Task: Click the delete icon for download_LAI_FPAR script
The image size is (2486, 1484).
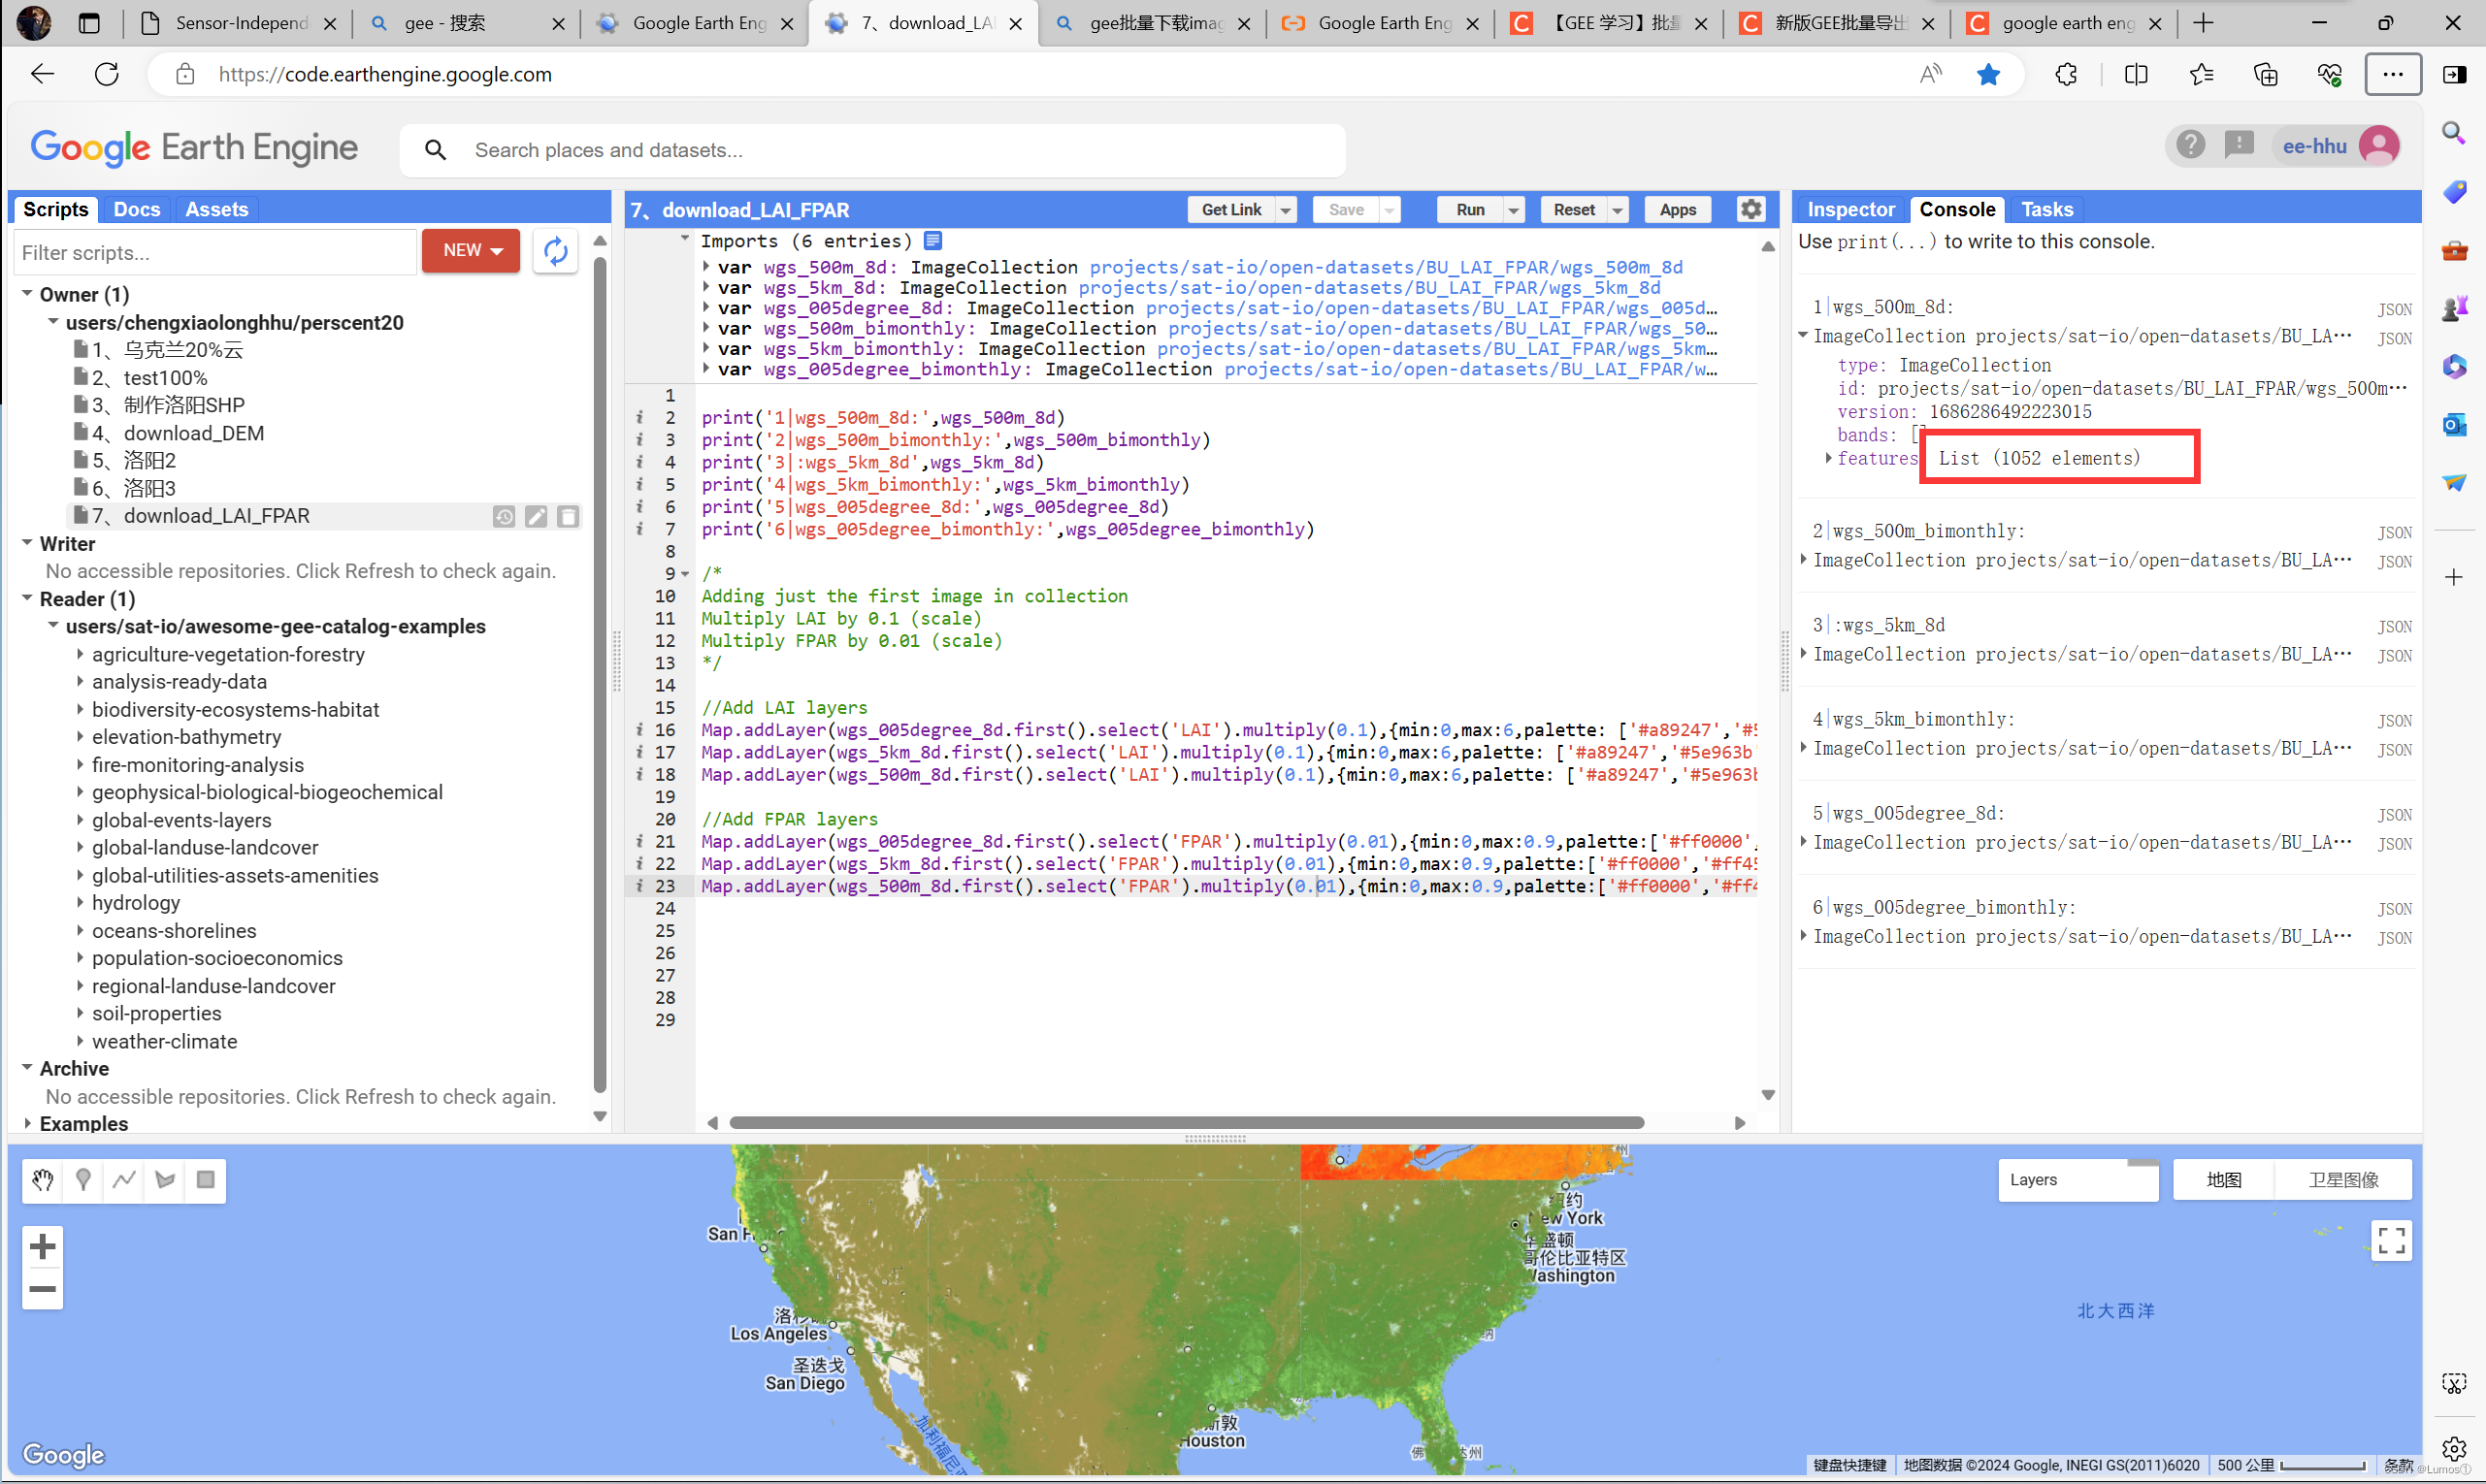Action: [x=569, y=516]
